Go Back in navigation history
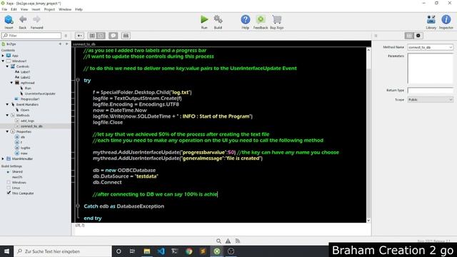 [x=23, y=20]
